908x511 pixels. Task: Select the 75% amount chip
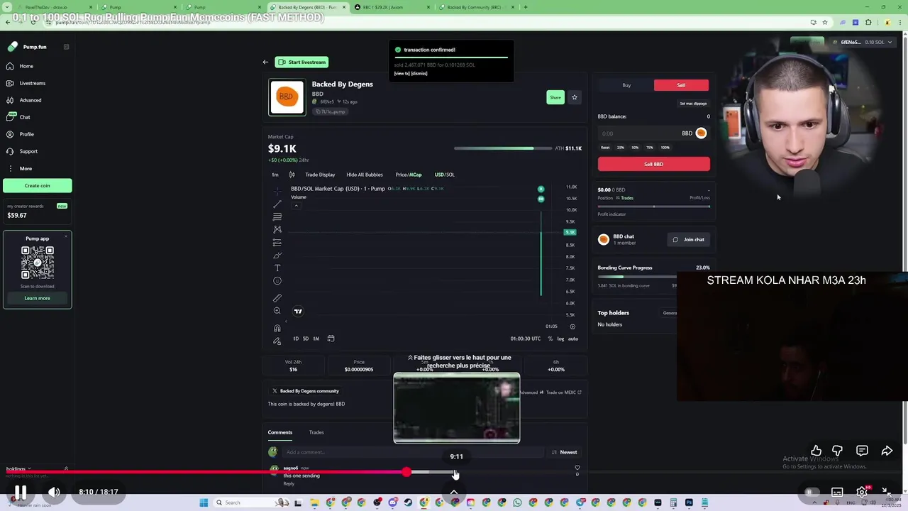click(650, 148)
